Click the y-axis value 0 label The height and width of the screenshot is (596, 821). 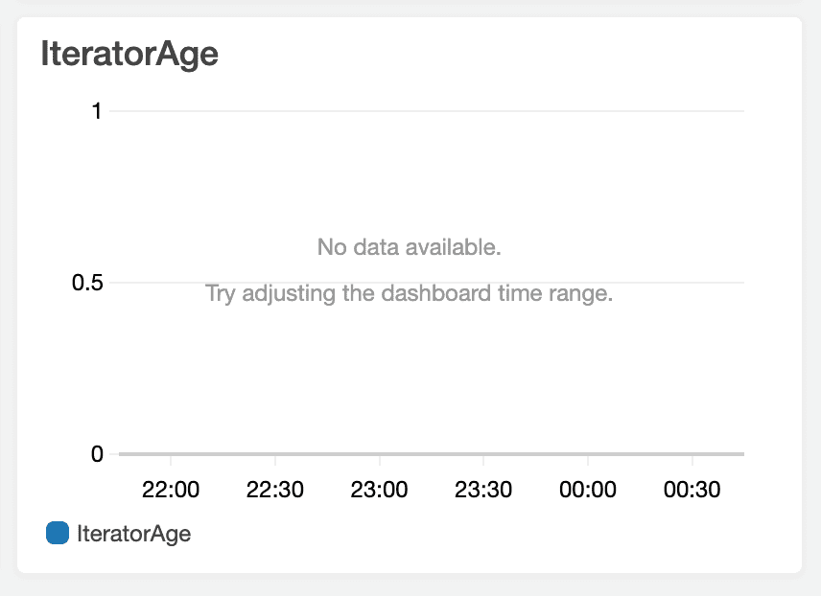96,453
